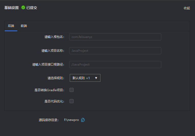The image size is (195, 136).
Task: Switch to the 后端 tab
Action: 11,26
